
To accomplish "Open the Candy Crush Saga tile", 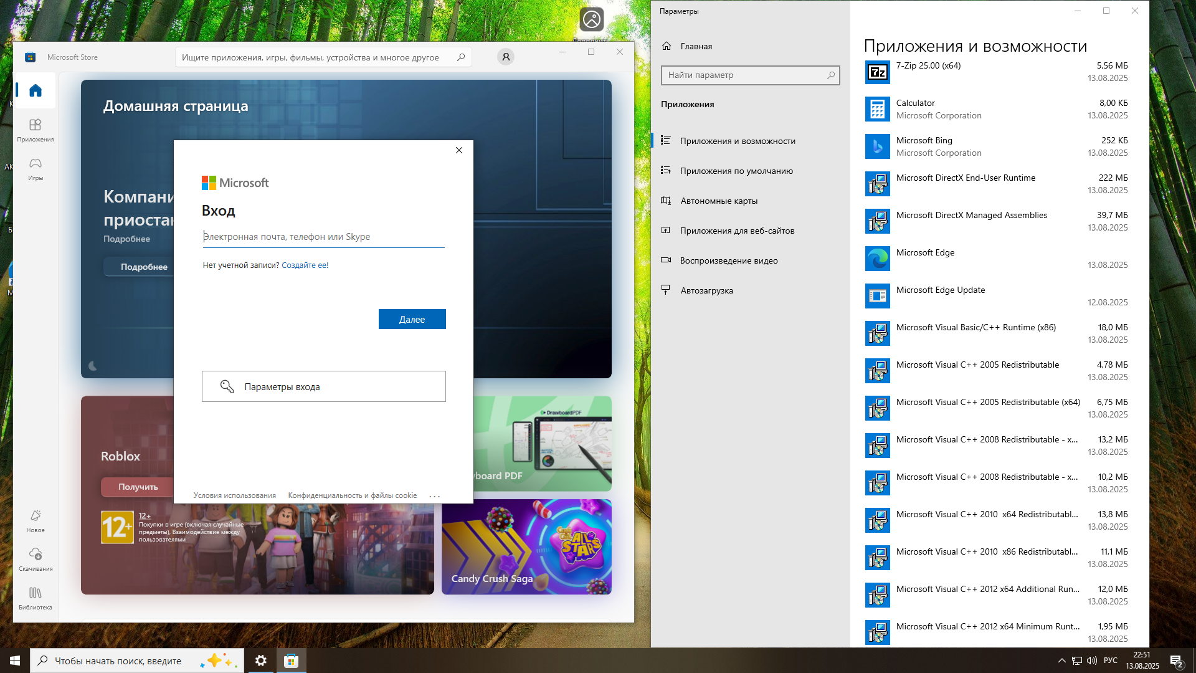I will pyautogui.click(x=526, y=547).
